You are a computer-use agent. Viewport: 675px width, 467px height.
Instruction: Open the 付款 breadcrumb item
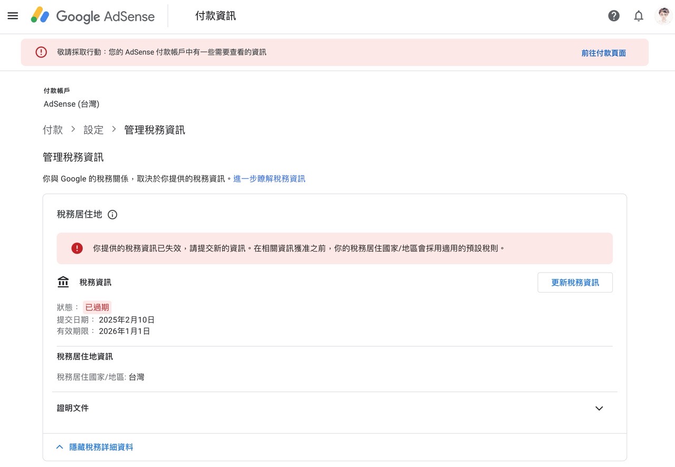coord(52,130)
